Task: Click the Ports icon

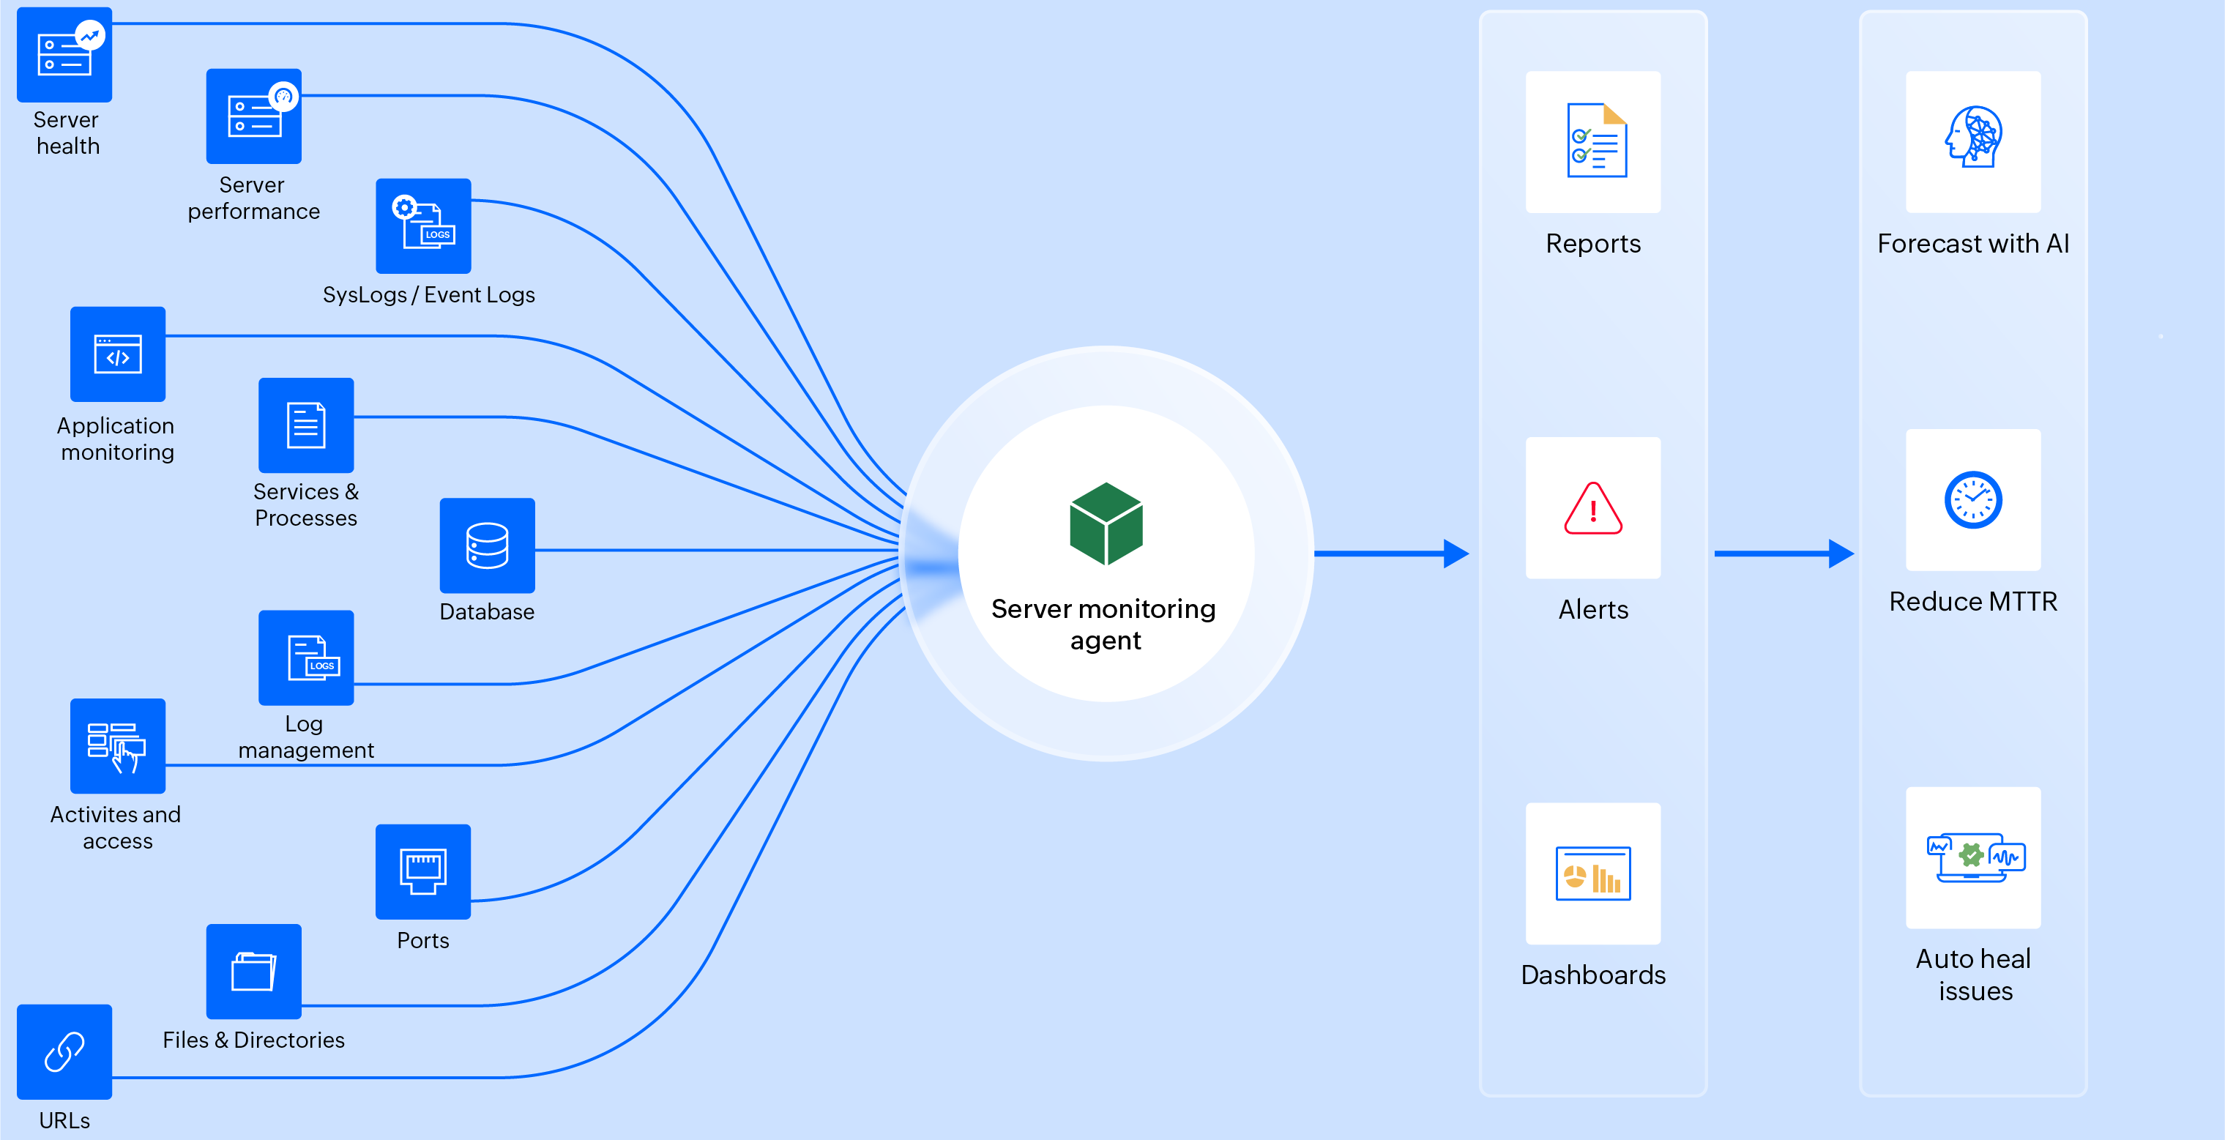Action: 423,871
